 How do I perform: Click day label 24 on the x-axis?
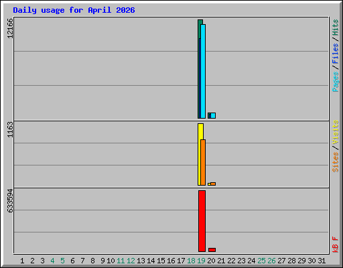pos(251,261)
